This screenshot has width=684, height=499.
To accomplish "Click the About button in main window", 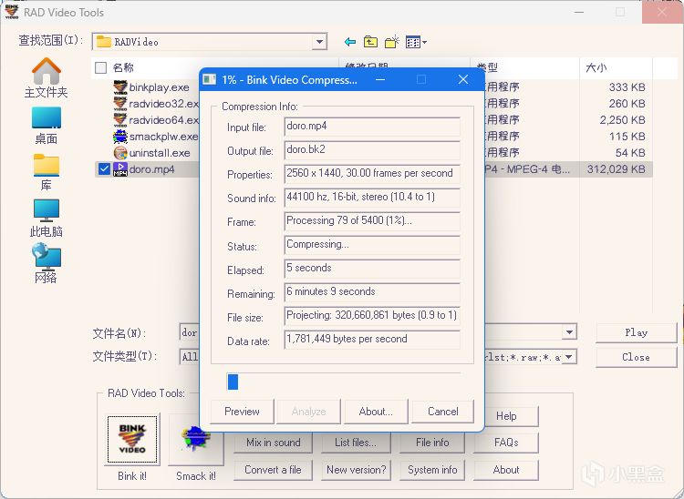I will (506, 470).
